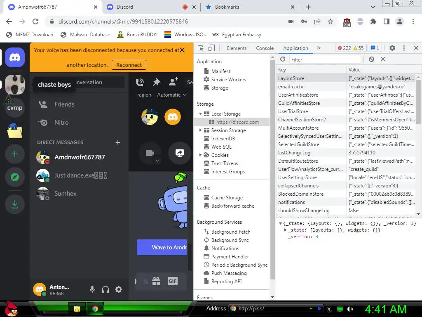
Task: Clear all storage entries icon
Action: tap(371, 59)
